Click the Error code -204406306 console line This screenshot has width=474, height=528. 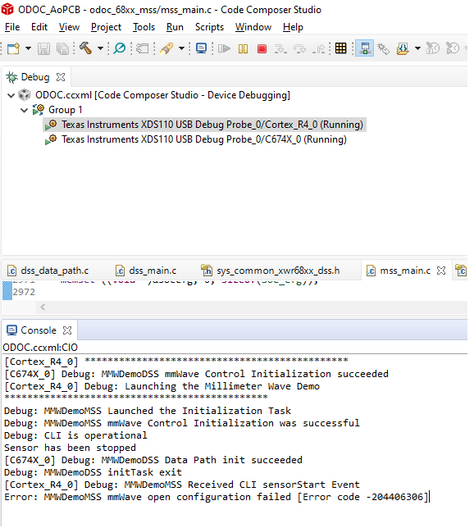click(216, 497)
